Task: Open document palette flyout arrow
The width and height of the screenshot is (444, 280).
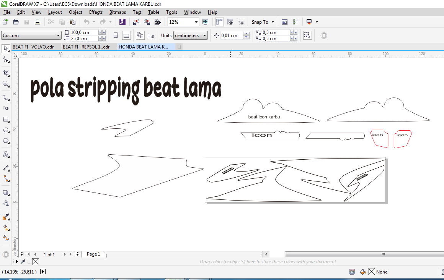Action: pos(17,262)
